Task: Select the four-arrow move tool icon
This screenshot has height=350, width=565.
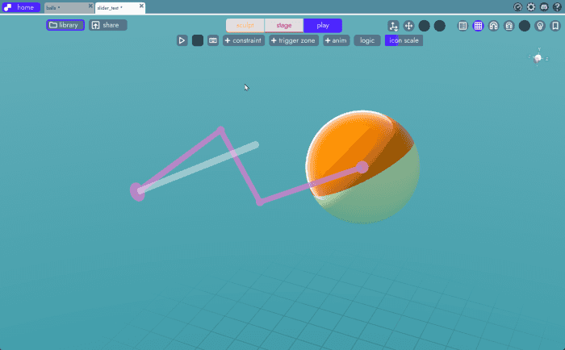Action: point(408,26)
